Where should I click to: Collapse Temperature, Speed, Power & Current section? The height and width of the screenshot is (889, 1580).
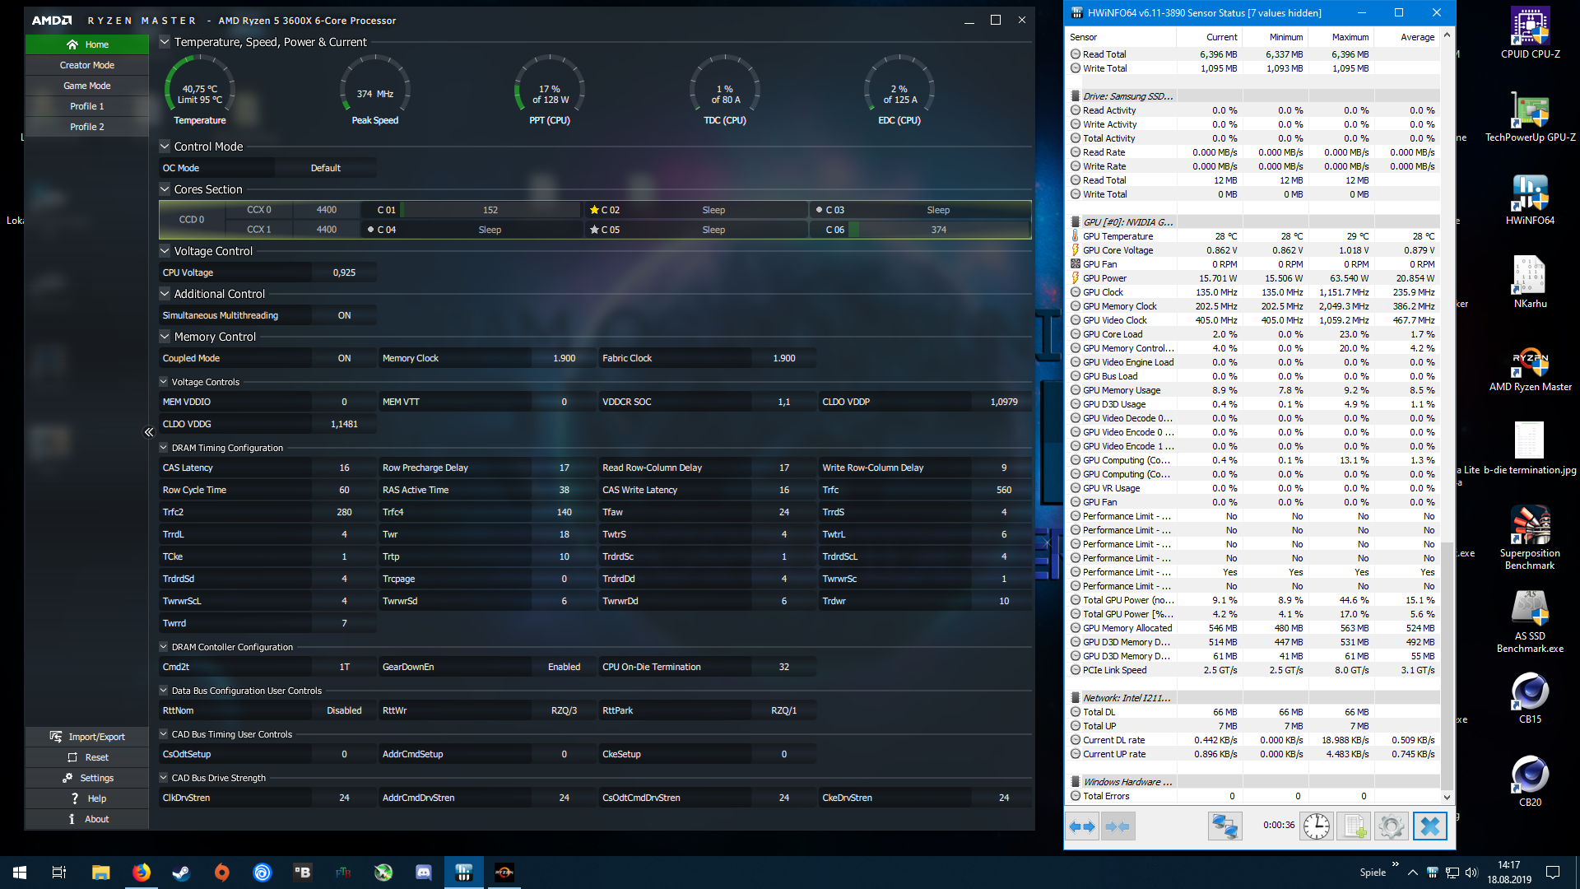[x=165, y=42]
